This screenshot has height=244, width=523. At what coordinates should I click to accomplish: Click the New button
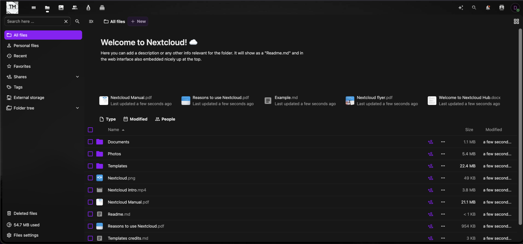[138, 21]
